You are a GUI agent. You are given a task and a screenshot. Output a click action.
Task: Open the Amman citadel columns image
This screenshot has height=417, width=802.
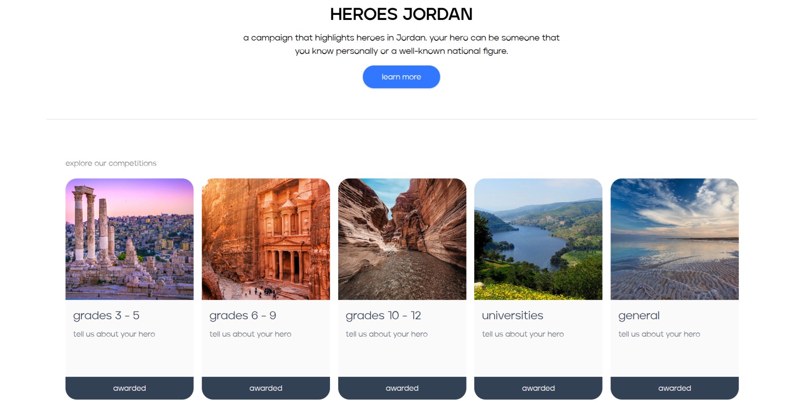tap(129, 239)
